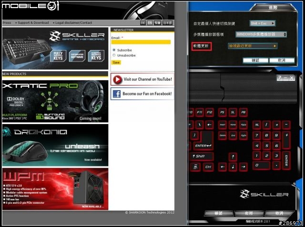
Task: Click the numpad minus key
Action: pyautogui.click(x=286, y=124)
